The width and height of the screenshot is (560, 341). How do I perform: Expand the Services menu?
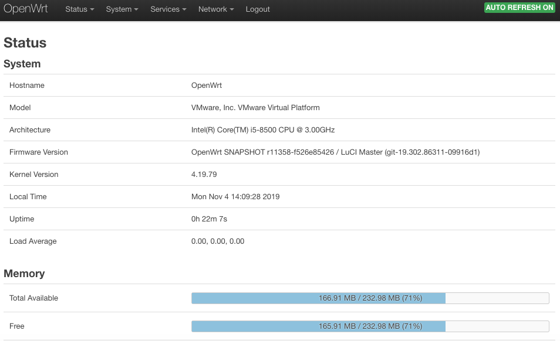[168, 9]
